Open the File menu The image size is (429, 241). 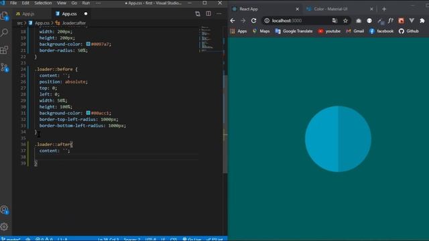[x=13, y=3]
